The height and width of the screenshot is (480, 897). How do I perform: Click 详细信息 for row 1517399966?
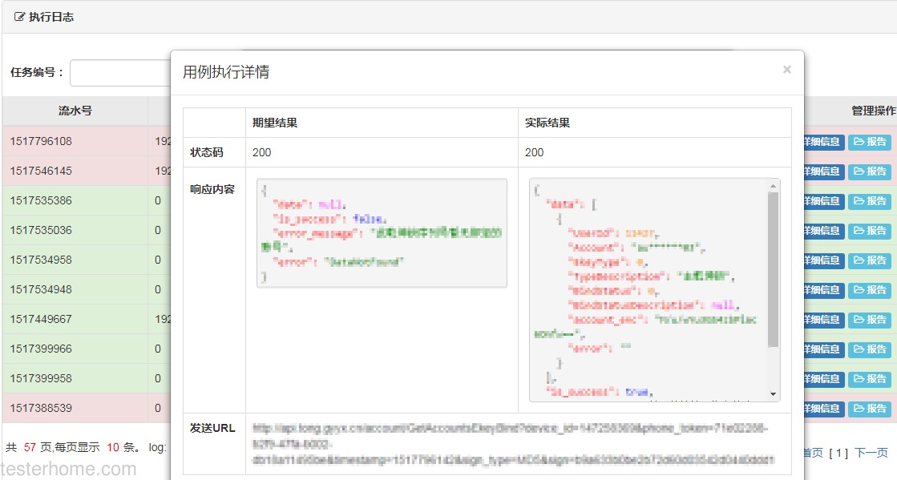click(824, 349)
